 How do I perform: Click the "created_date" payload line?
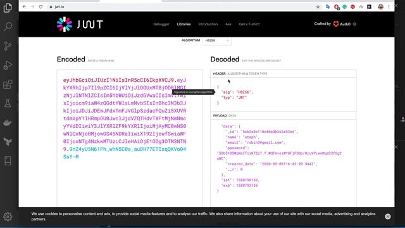point(271,164)
